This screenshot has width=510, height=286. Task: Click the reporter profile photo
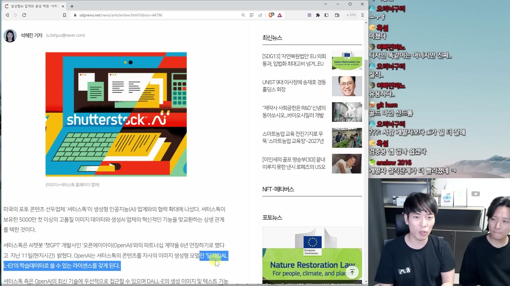coord(10,36)
